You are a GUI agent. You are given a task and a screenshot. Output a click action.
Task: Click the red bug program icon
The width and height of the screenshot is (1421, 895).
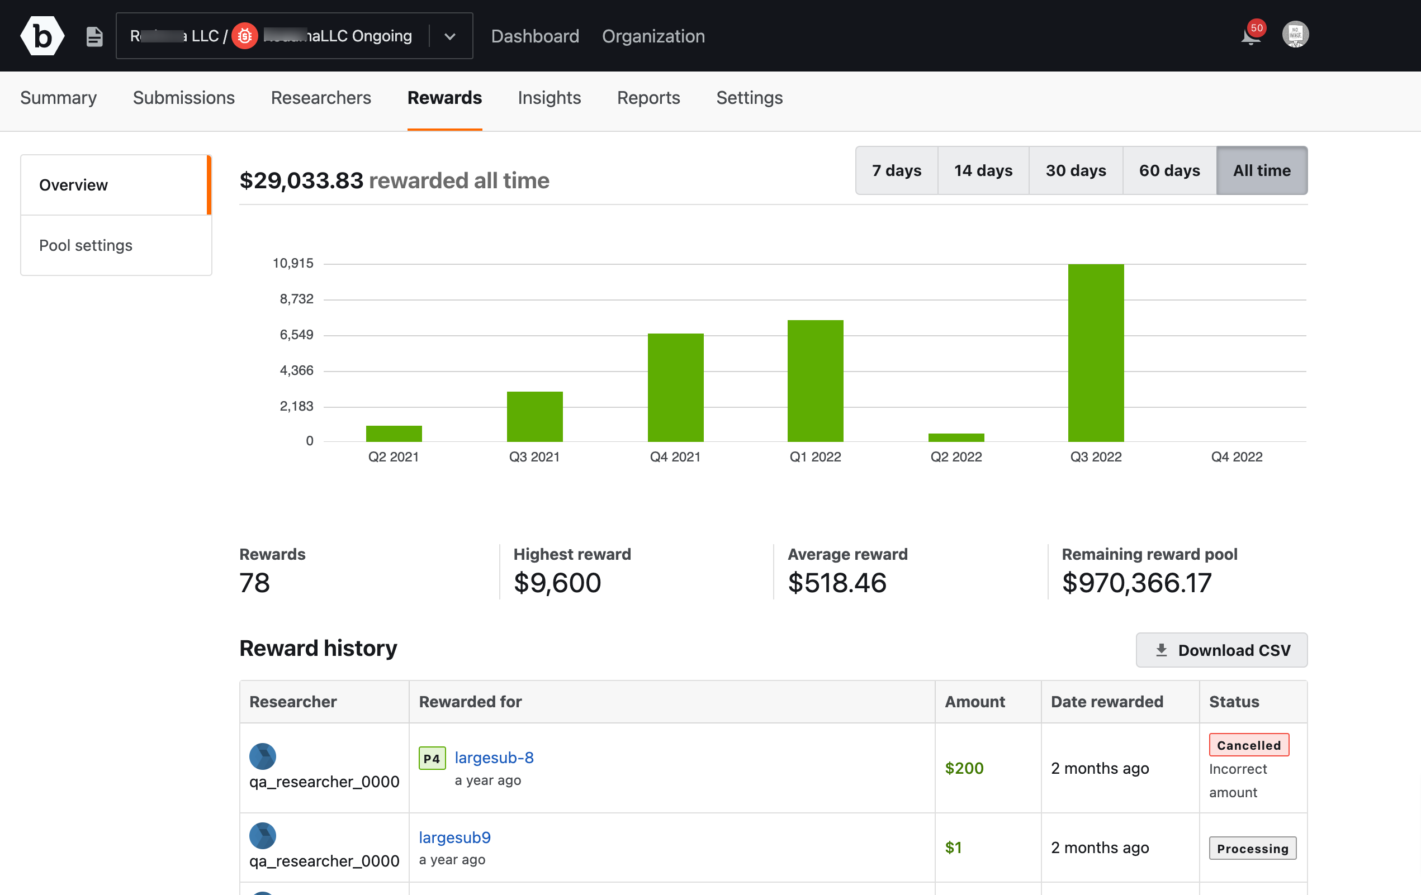point(244,36)
